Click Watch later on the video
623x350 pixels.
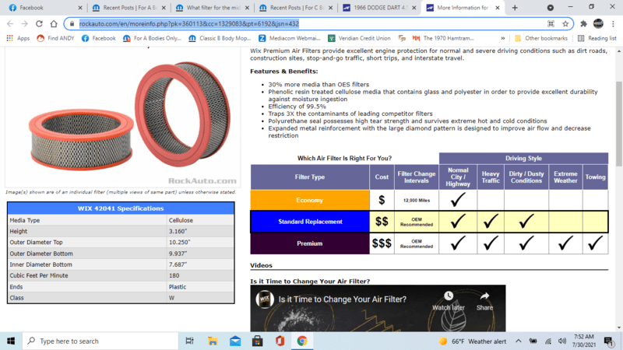(449, 301)
